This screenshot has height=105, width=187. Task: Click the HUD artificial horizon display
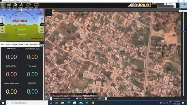[x=22, y=25]
